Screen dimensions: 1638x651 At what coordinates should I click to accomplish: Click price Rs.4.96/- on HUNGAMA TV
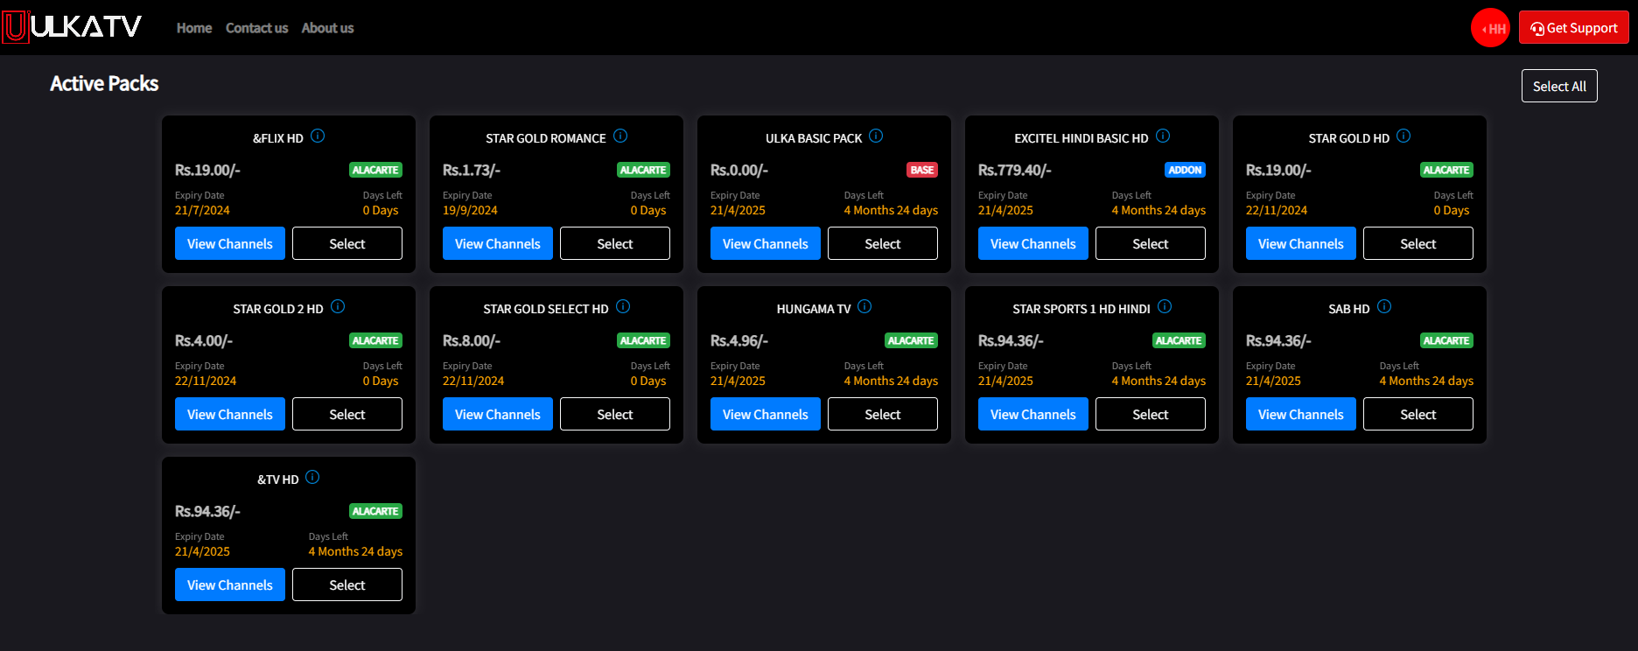[x=739, y=340]
